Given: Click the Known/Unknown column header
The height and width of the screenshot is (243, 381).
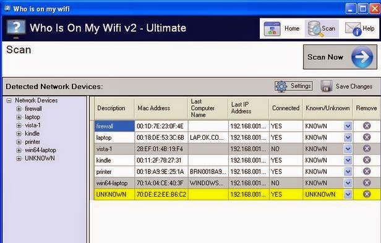Looking at the screenshot, I should [x=328, y=108].
